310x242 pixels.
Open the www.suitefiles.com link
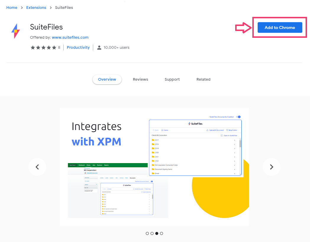pyautogui.click(x=70, y=37)
